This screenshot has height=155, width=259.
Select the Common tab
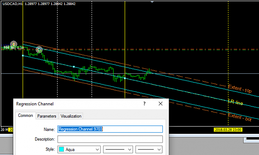pyautogui.click(x=25, y=115)
